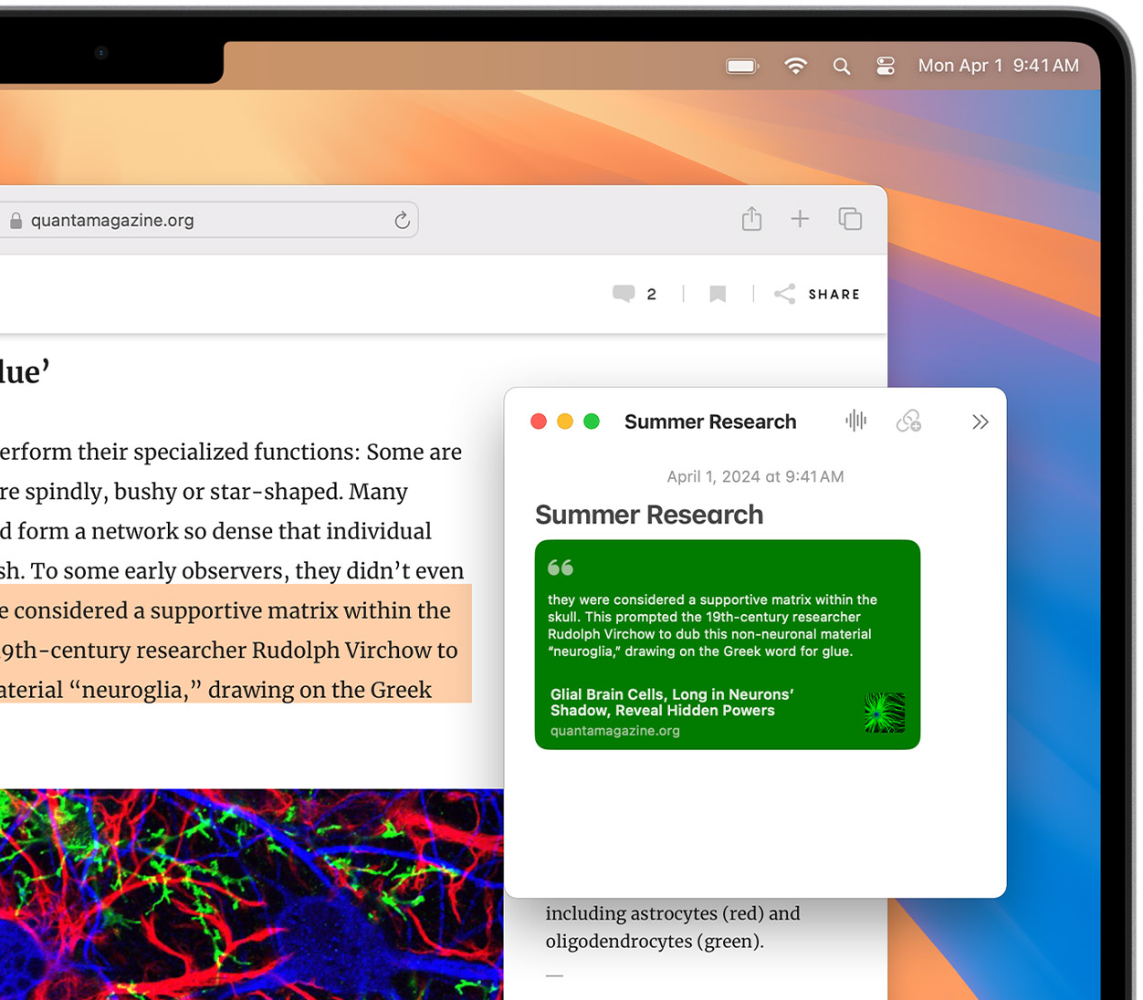Open Spotlight search in menu bar
The image size is (1143, 1000).
tap(842, 66)
